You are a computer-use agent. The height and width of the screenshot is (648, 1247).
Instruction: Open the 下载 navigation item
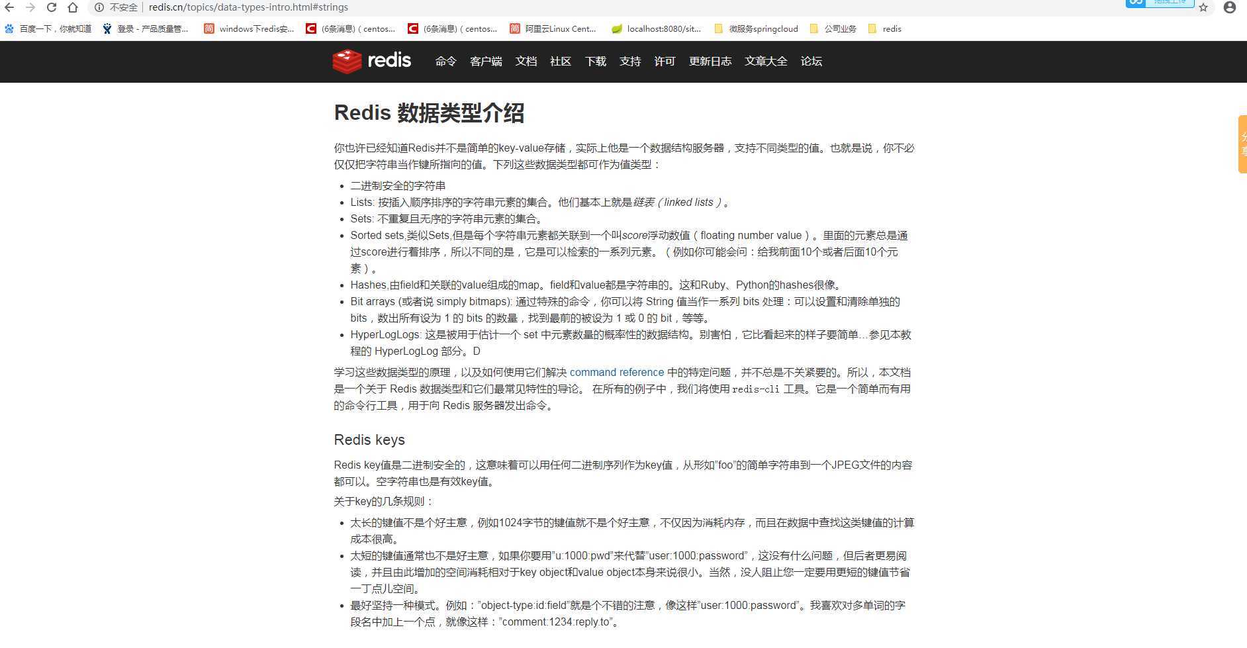click(596, 61)
